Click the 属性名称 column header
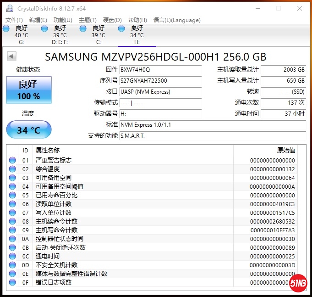312x297 pixels. point(48,150)
